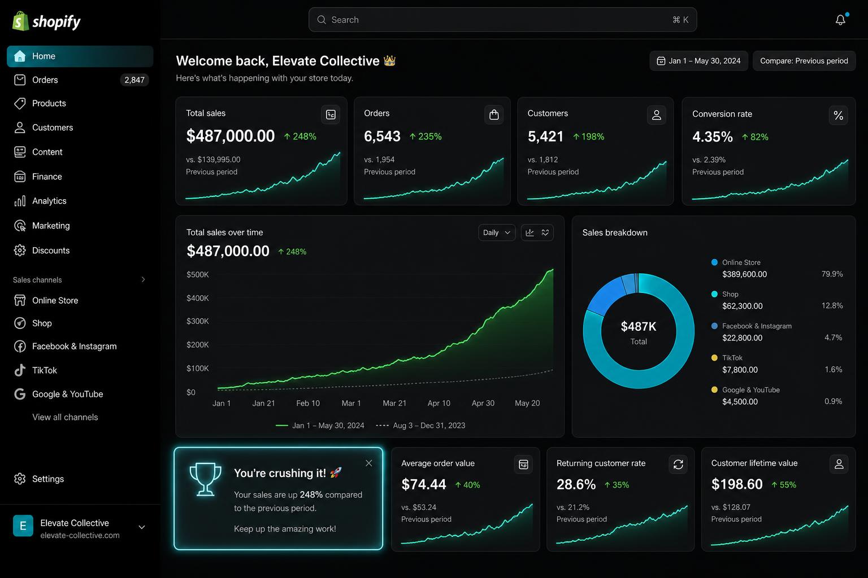Dismiss the You're crushing it banner
The width and height of the screenshot is (868, 578).
[368, 463]
